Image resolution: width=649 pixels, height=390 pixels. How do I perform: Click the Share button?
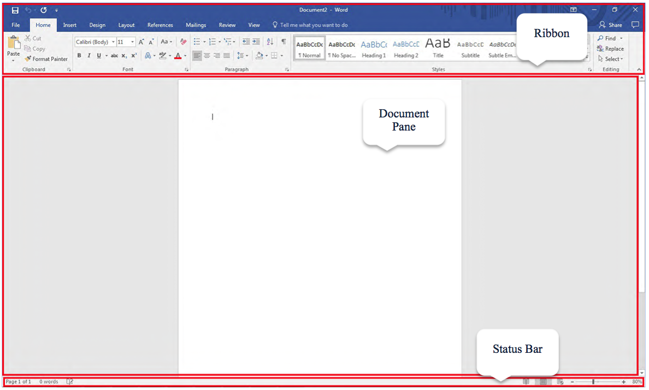click(611, 25)
